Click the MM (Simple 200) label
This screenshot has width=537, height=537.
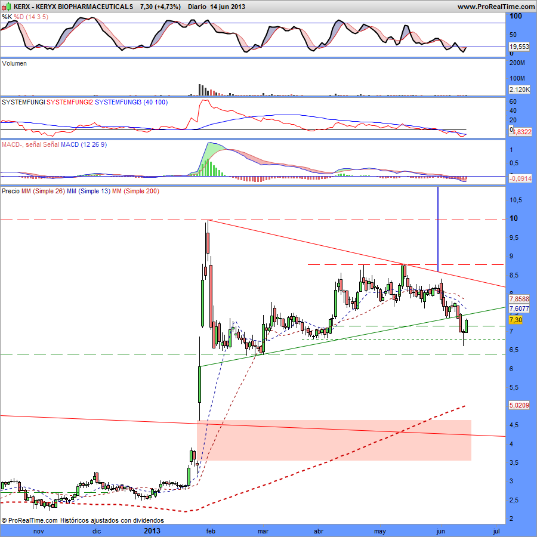(x=135, y=191)
